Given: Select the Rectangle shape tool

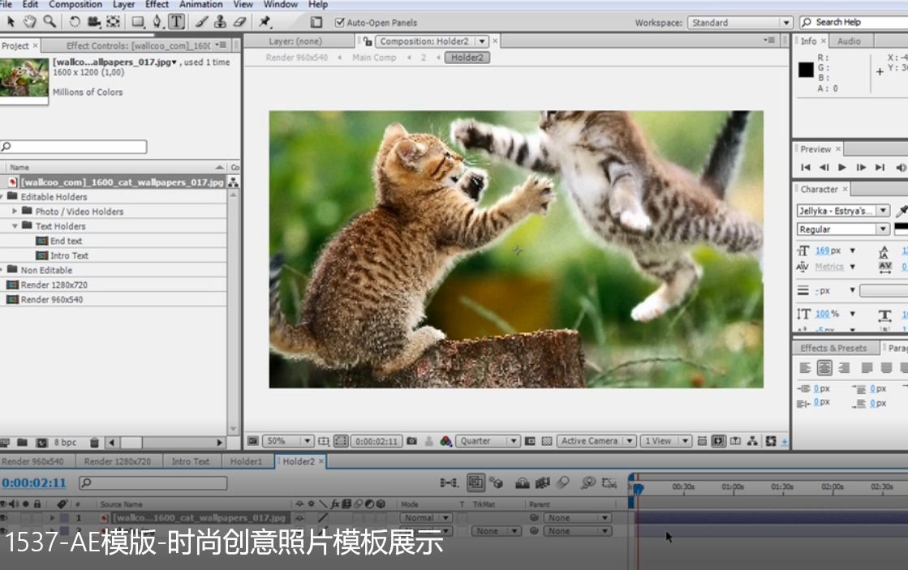Looking at the screenshot, I should tap(138, 22).
